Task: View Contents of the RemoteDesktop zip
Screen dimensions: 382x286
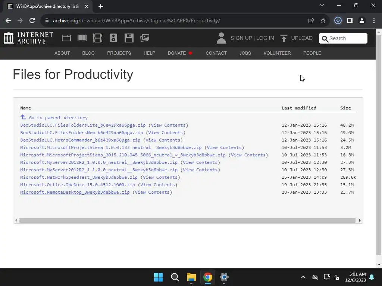Action: (152, 192)
